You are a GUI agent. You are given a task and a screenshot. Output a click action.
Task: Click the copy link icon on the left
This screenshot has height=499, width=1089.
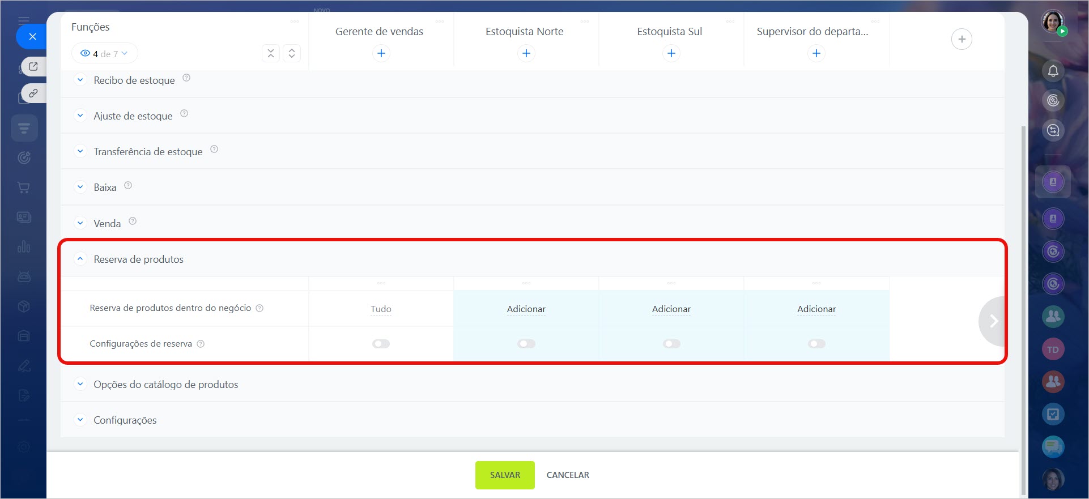pyautogui.click(x=33, y=93)
